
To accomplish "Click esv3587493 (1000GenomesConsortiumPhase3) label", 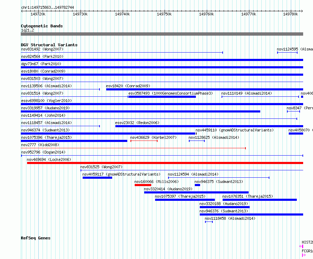I will click(x=171, y=93).
